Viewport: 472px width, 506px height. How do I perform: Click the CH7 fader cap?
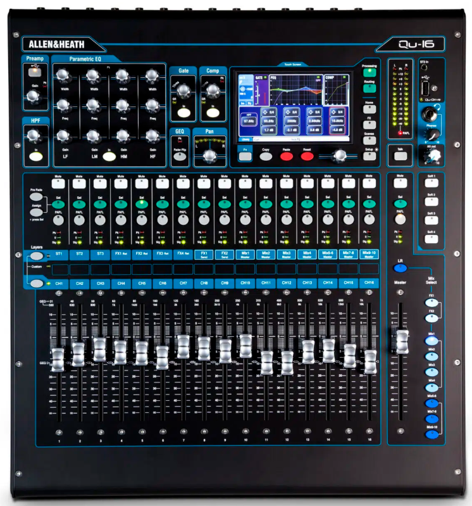pos(183,347)
